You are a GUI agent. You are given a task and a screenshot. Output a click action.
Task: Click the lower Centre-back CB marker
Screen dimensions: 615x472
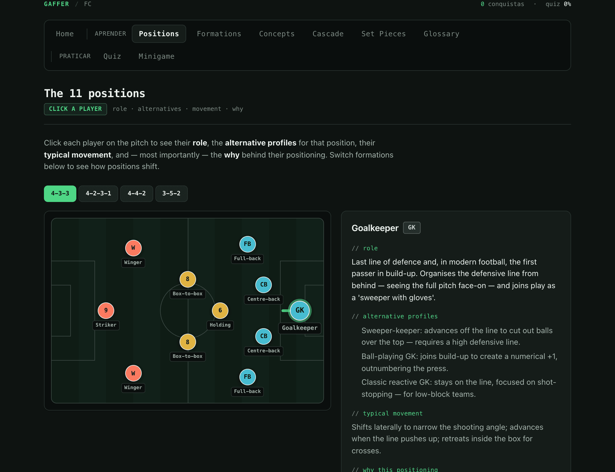(264, 336)
